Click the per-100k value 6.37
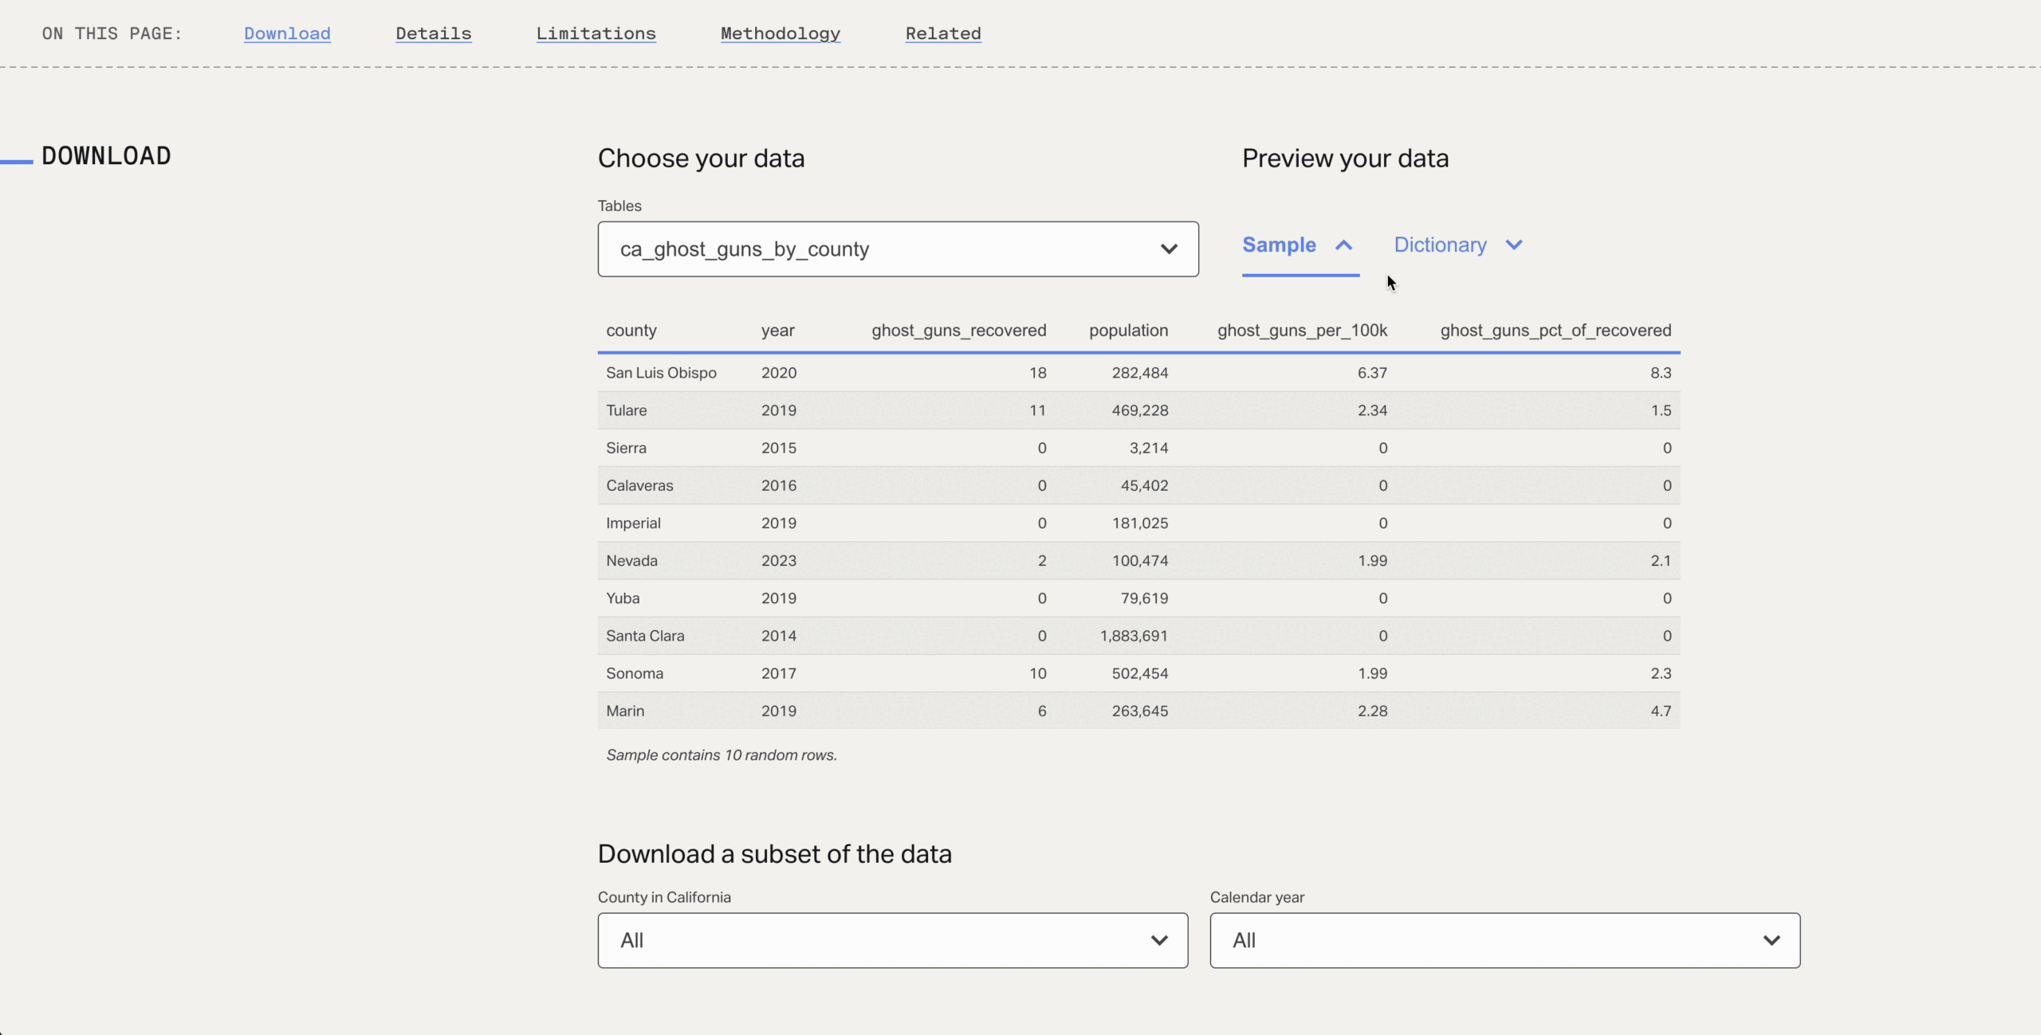Image resolution: width=2041 pixels, height=1035 pixels. pos(1372,373)
